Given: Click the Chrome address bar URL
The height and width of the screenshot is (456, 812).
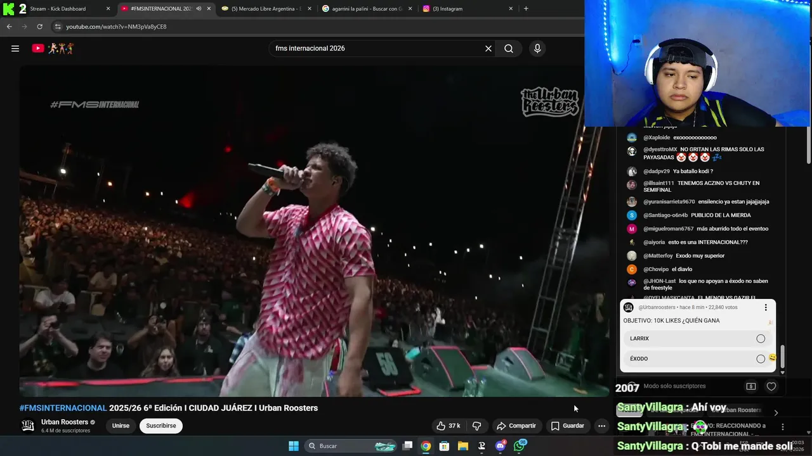Looking at the screenshot, I should 116,27.
